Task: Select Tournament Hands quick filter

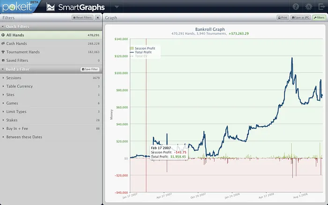Action: 51,52
